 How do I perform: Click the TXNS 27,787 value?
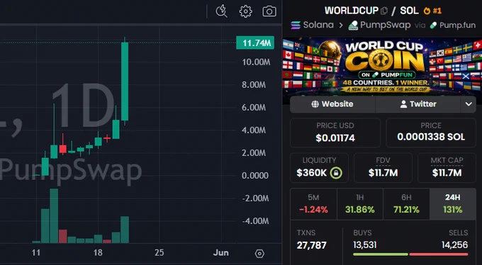coord(311,245)
